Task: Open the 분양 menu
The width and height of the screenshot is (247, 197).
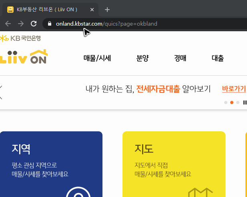Action: coord(143,58)
